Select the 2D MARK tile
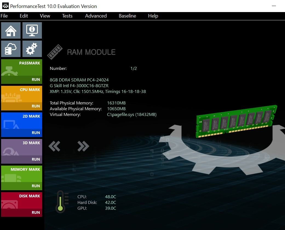Viewport: 285px width, 230px height. 22,121
